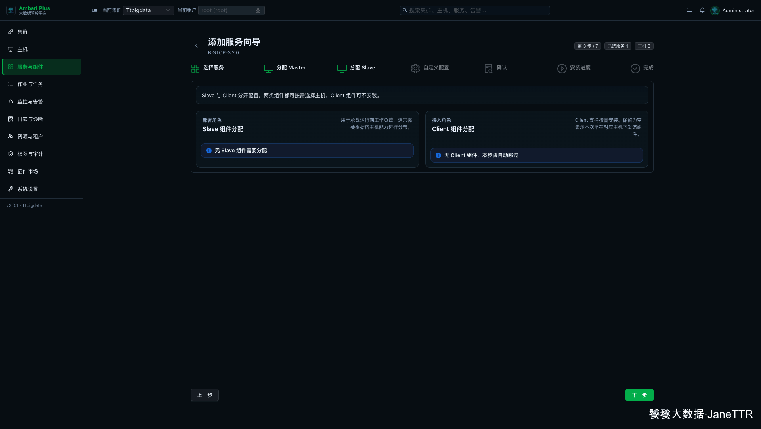Jump to the 确认 wizard step

point(495,68)
